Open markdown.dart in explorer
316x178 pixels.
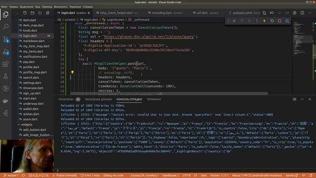[x=34, y=41]
